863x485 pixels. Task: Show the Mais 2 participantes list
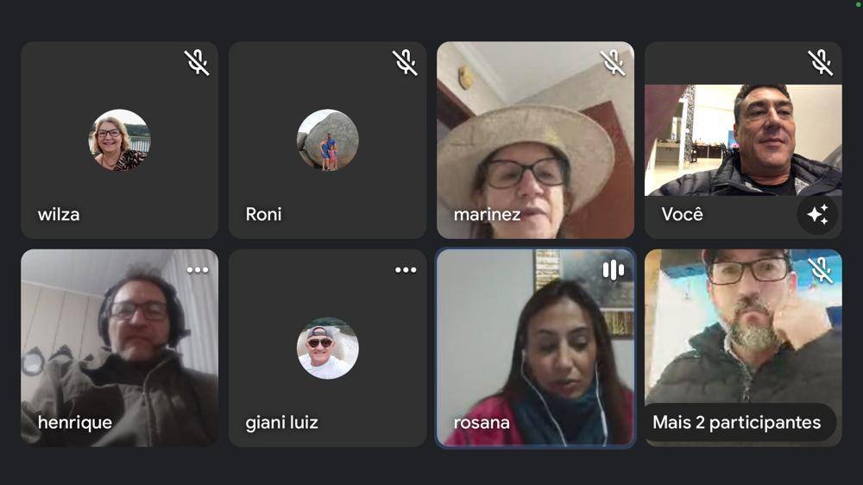[x=737, y=422]
